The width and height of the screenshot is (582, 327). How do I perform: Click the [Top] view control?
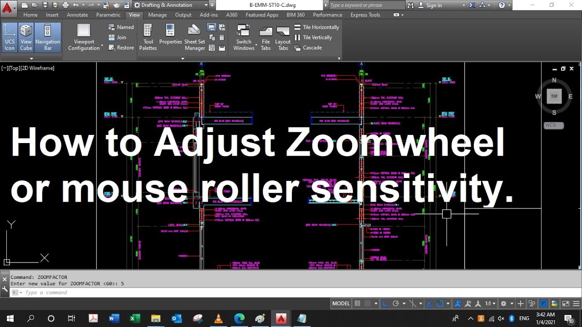15,68
